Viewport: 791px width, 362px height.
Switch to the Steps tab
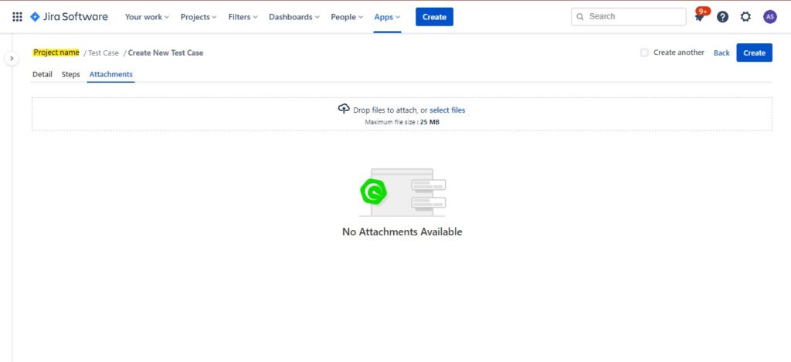[x=70, y=74]
